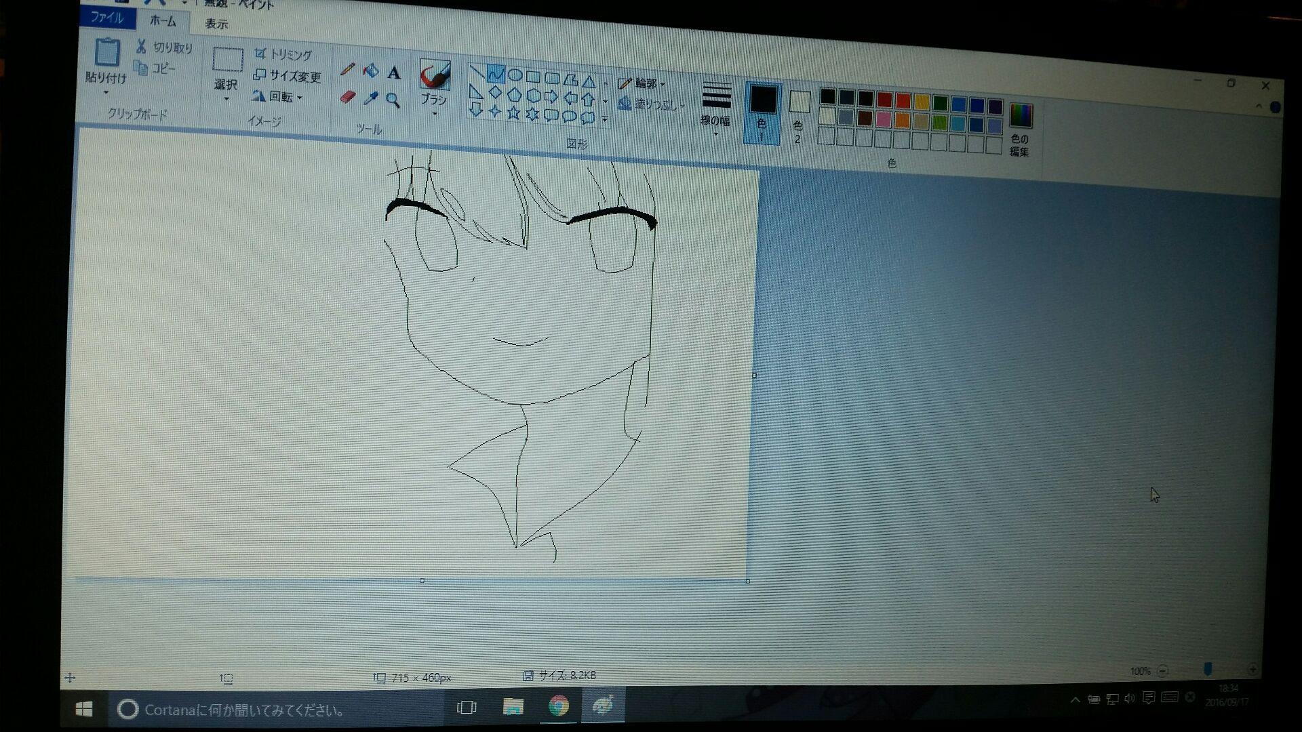Click the サイズ変更 resize button

(x=288, y=76)
